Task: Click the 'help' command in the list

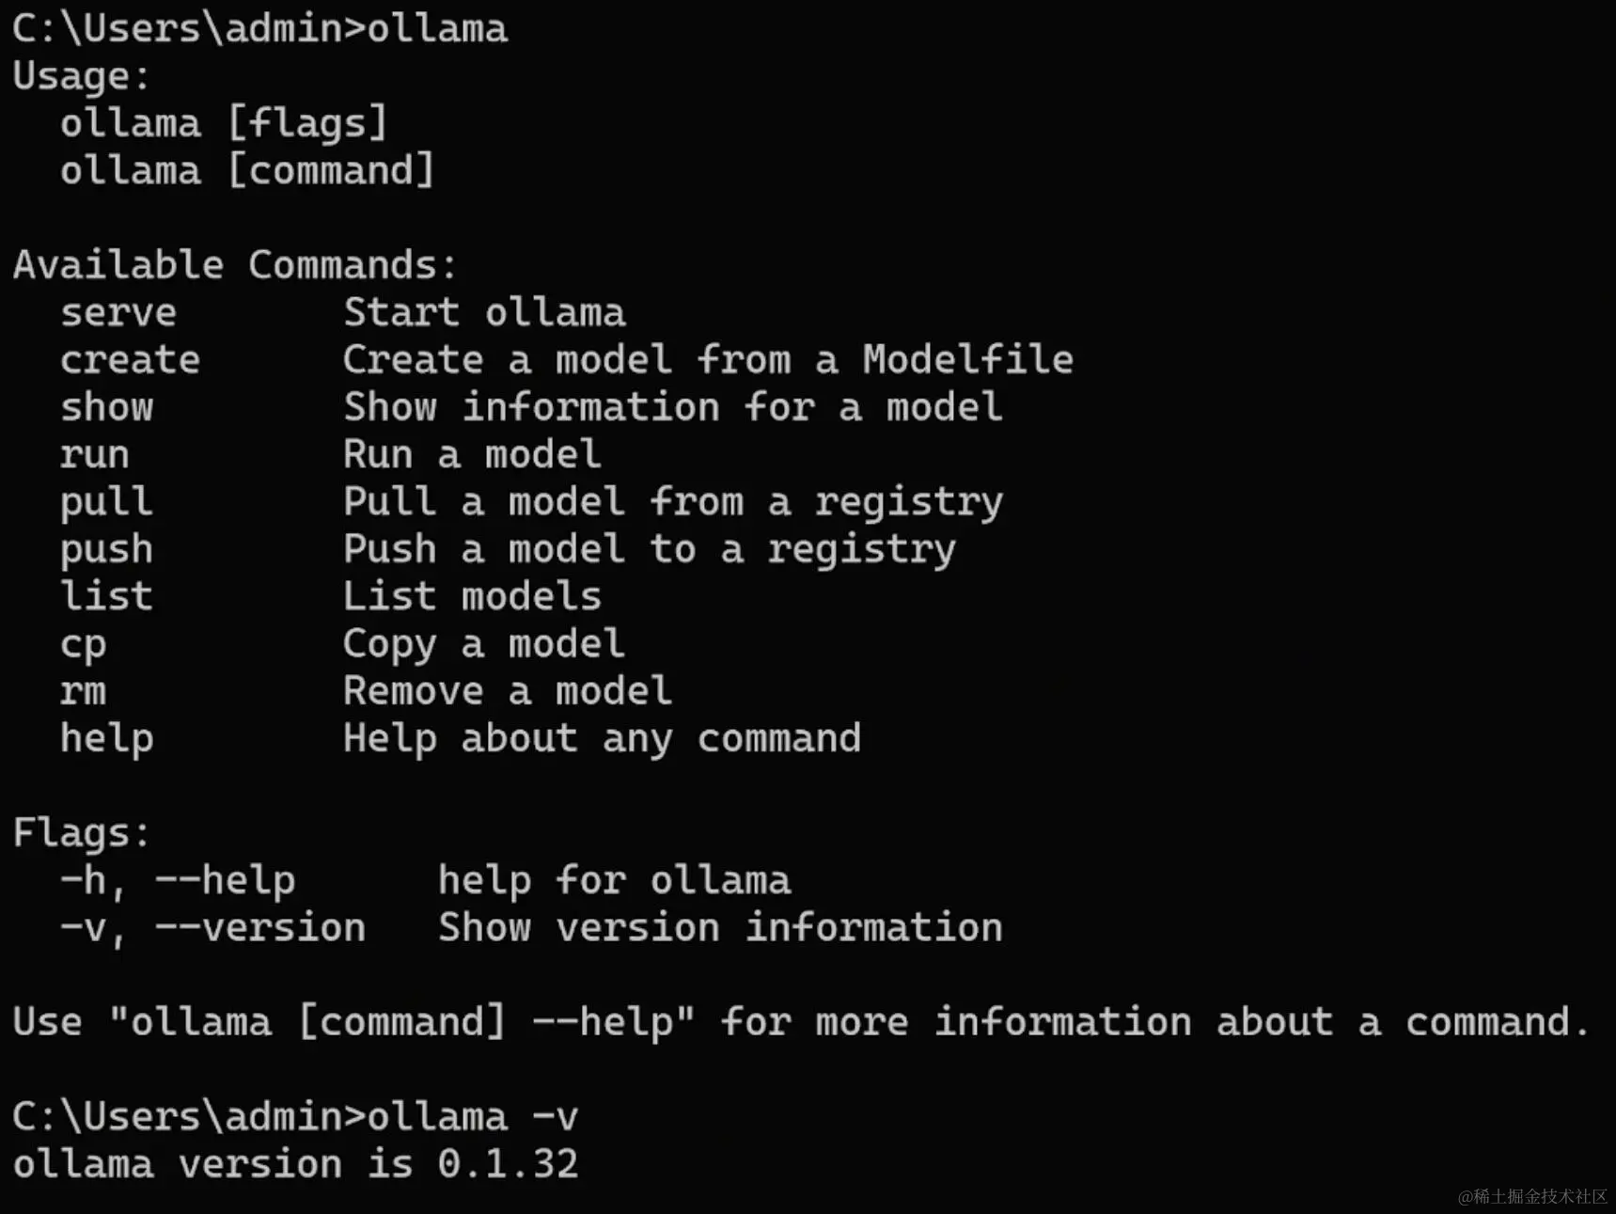Action: click(106, 739)
